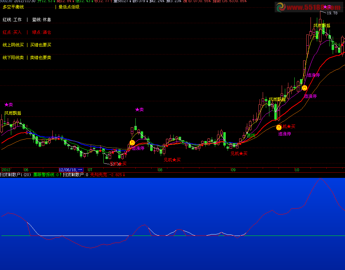Screen dimensions: 345x270
Task: Click the 见机★买 signal near month 09
Action: [x=239, y=154]
